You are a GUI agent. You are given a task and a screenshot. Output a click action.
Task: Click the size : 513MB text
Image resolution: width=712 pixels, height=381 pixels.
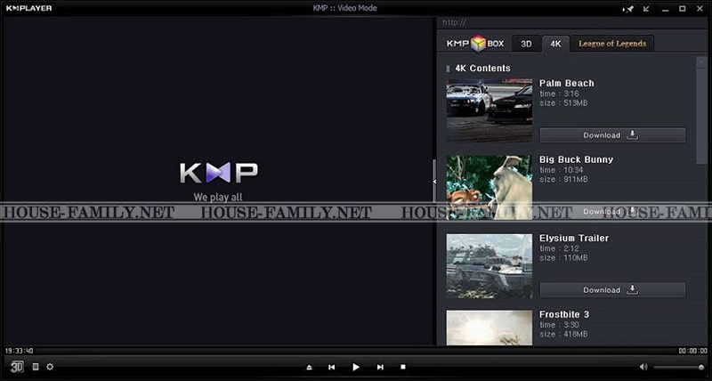point(563,103)
